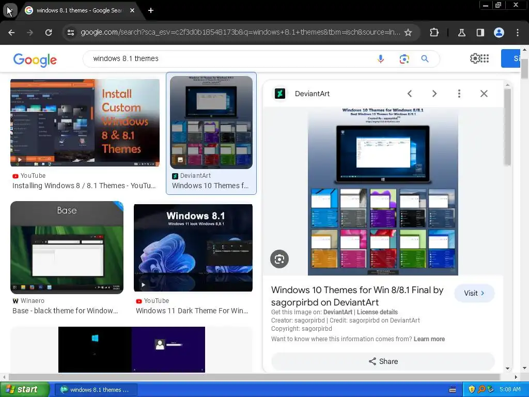Close the image preview panel

pyautogui.click(x=484, y=94)
